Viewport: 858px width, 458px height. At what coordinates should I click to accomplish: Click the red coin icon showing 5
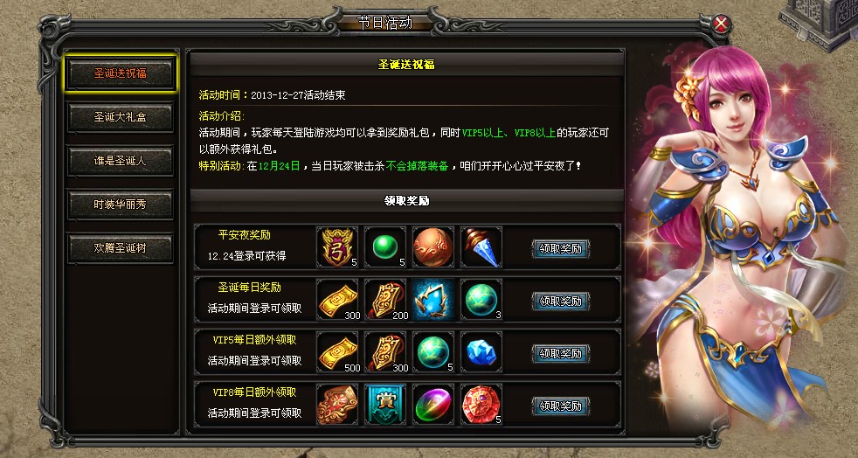tap(481, 405)
